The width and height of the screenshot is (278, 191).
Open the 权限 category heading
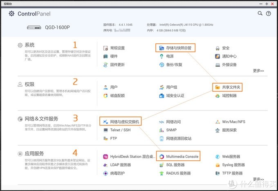coord(29,84)
